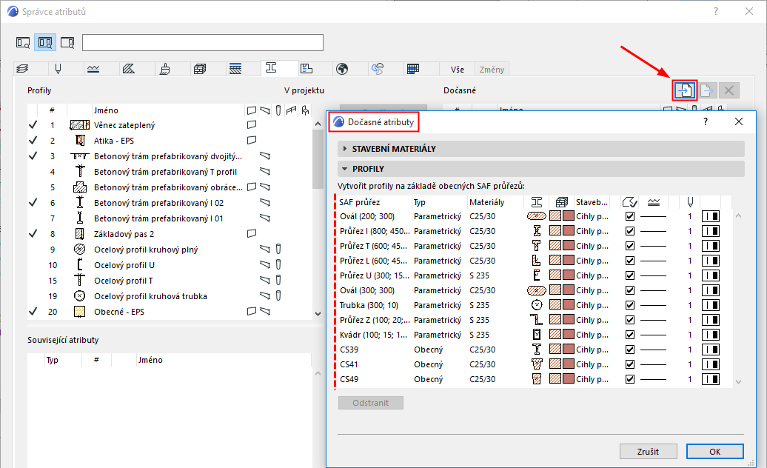Switch to the Vše tab
The width and height of the screenshot is (767, 468).
[x=458, y=70]
